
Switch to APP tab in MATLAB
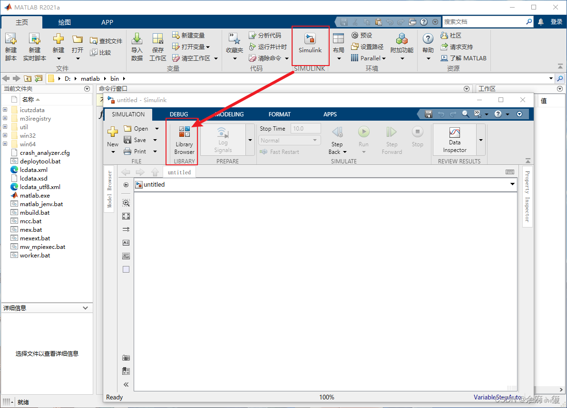tap(107, 22)
